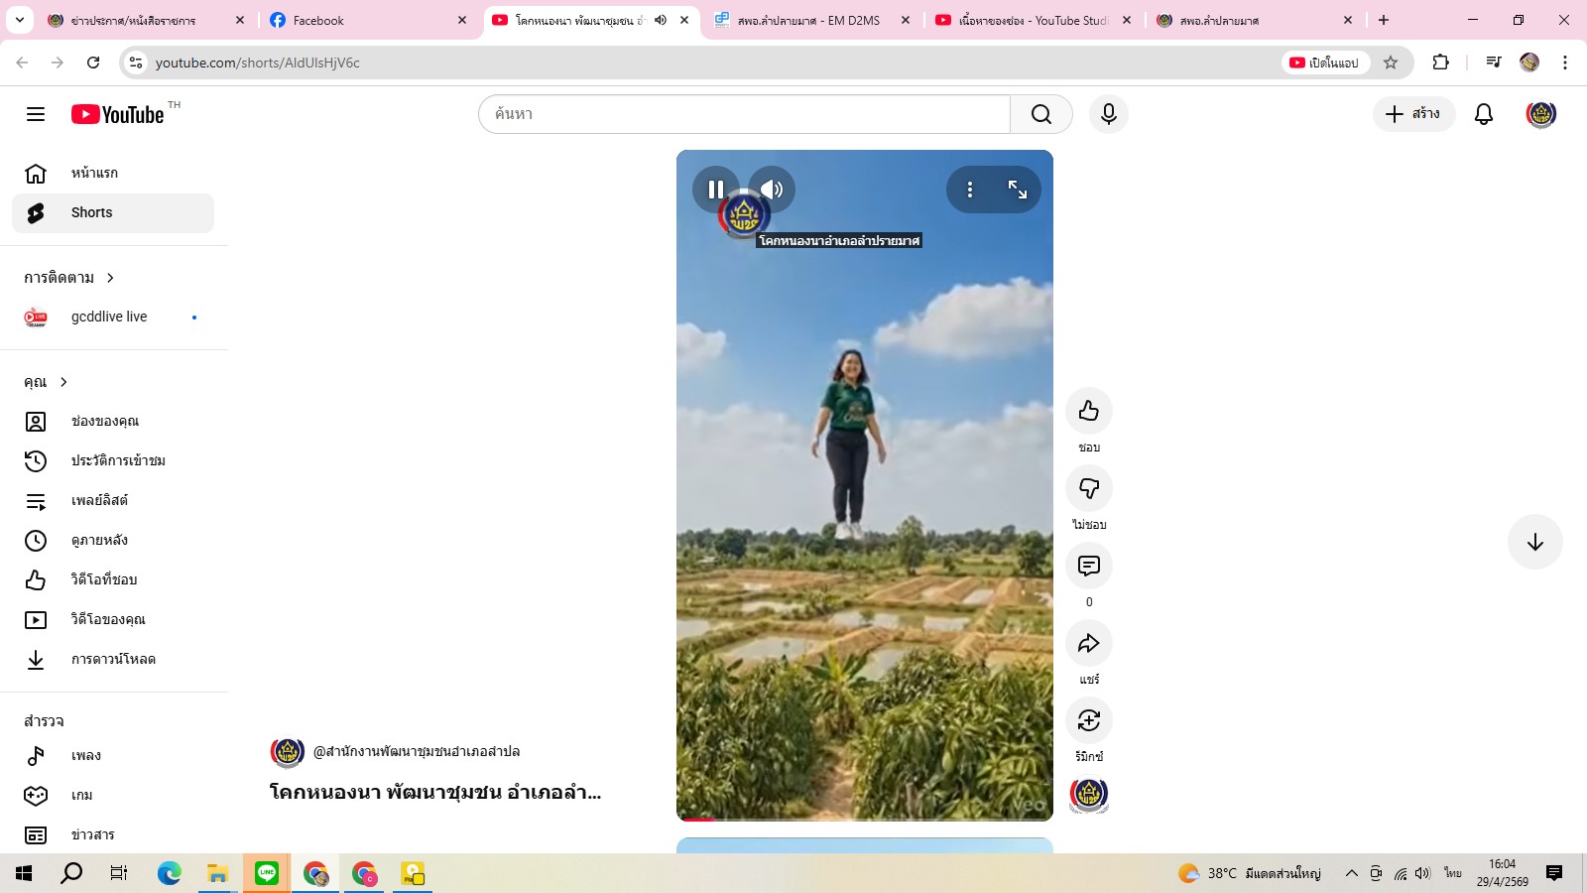The image size is (1587, 893).
Task: Open the YouTube notifications bell
Action: [x=1483, y=114]
